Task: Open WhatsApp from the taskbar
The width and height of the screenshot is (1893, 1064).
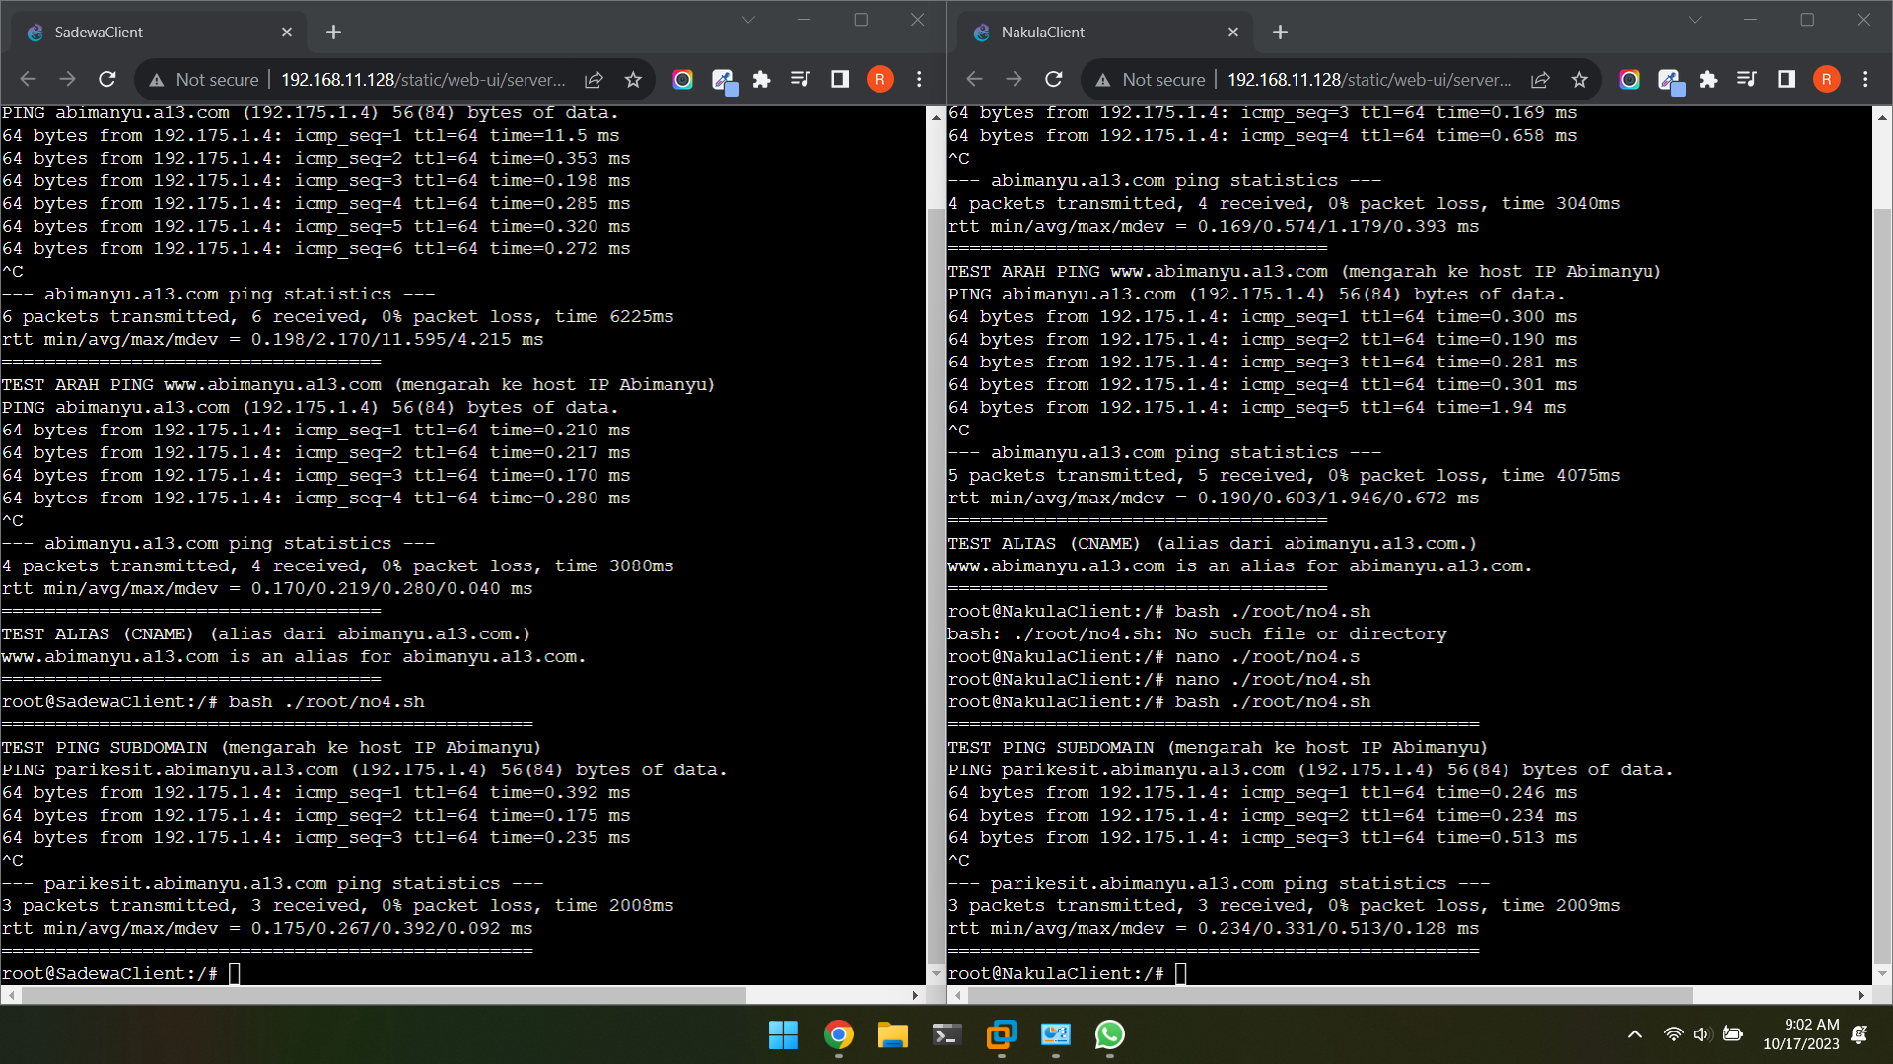Action: coord(1110,1035)
